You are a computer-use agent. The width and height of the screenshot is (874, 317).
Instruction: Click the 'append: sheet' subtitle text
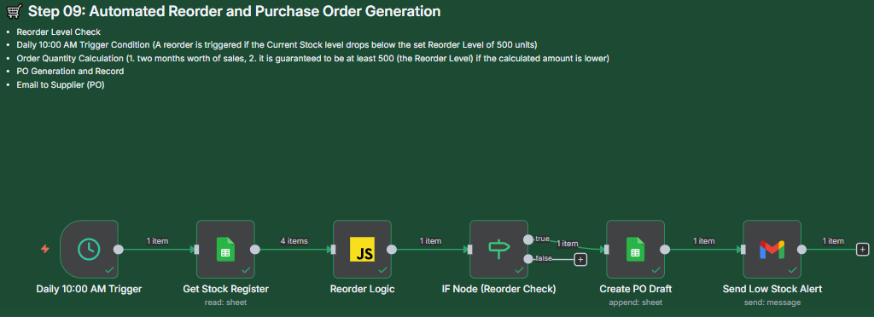pyautogui.click(x=635, y=303)
